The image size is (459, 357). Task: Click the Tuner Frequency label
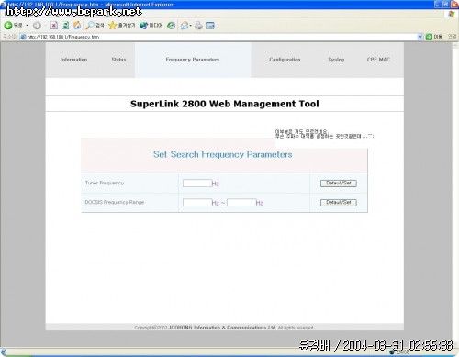105,183
